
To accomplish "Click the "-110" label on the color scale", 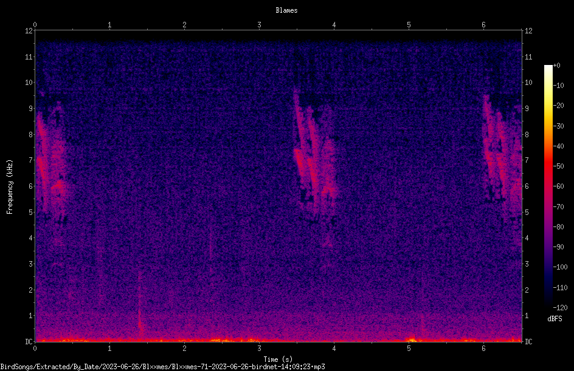I will coord(560,288).
